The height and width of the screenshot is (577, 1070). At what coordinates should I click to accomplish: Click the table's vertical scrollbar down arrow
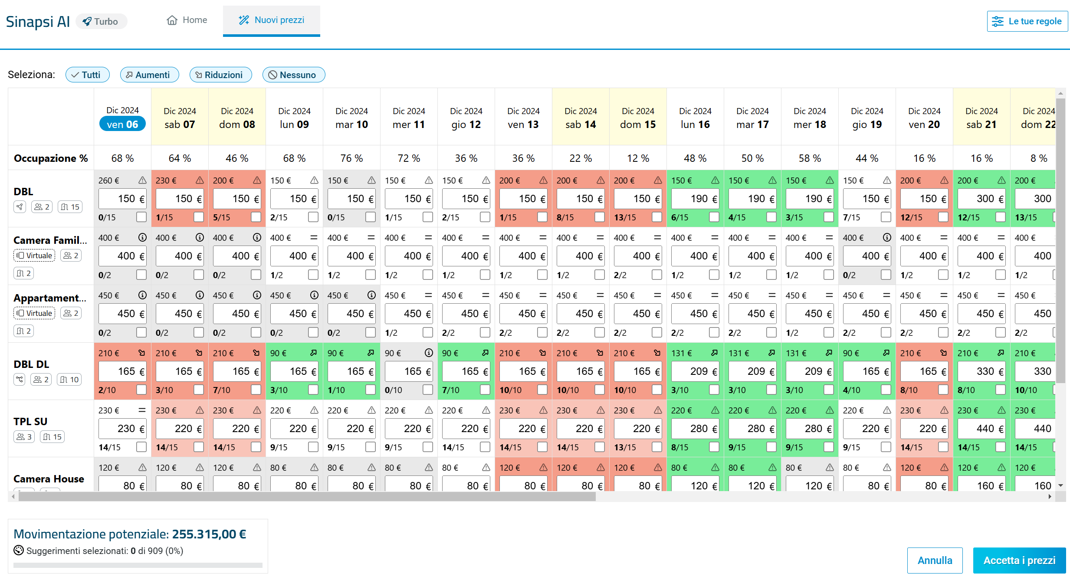(1061, 485)
